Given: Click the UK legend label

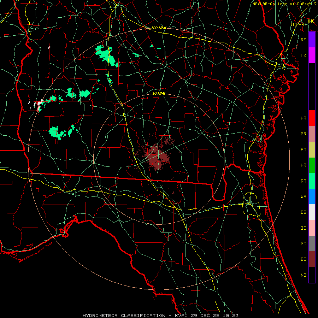Looking at the screenshot, I should click(304, 55).
